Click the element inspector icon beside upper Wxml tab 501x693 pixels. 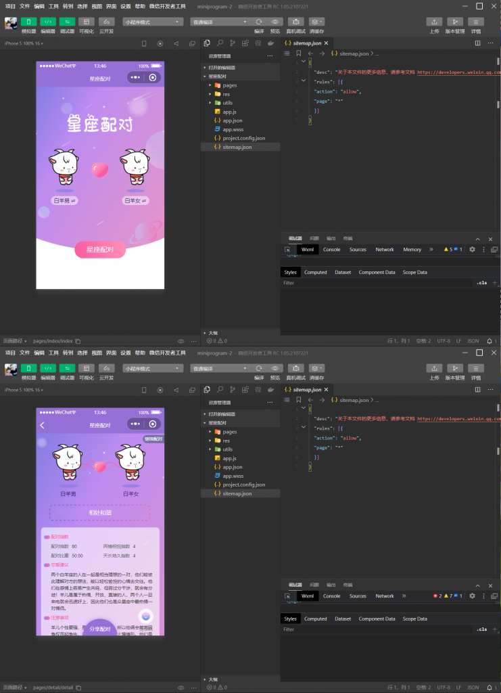click(287, 249)
